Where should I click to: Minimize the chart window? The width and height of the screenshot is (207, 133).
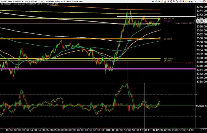pyautogui.click(x=198, y=2)
